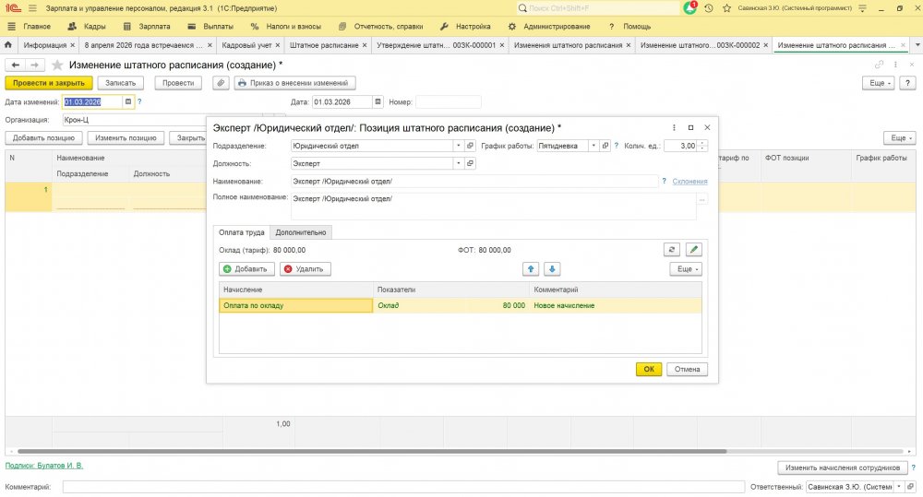Screen dimensions: 923x497
Task: Open help question mark beside График работы
Action: coord(617,146)
